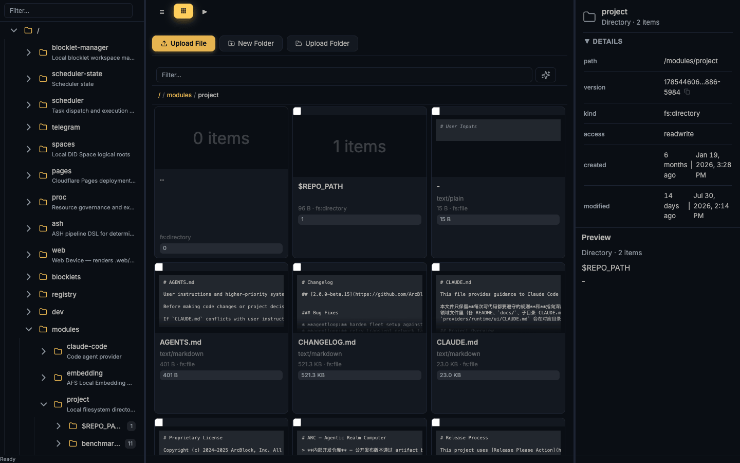
Task: Click the path value /modules/project
Action: point(691,61)
